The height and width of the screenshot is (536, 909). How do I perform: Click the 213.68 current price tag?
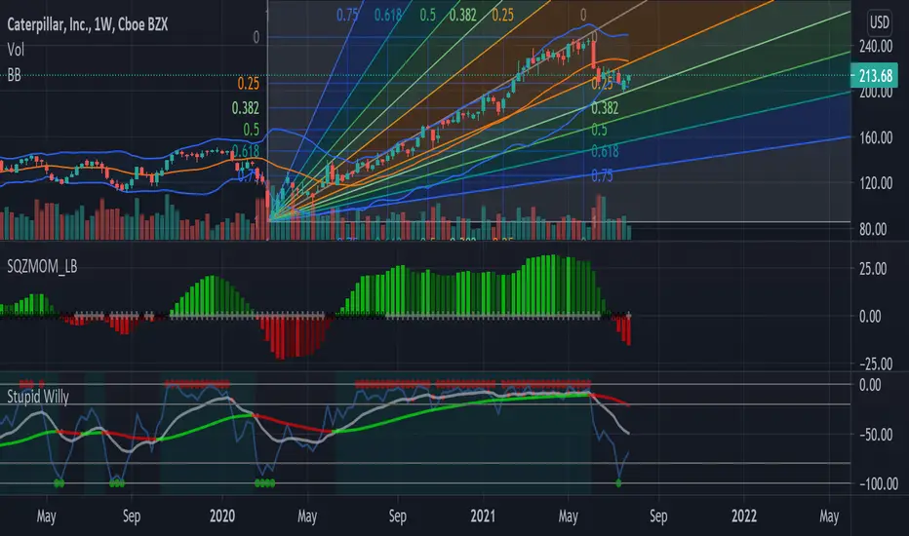[874, 76]
